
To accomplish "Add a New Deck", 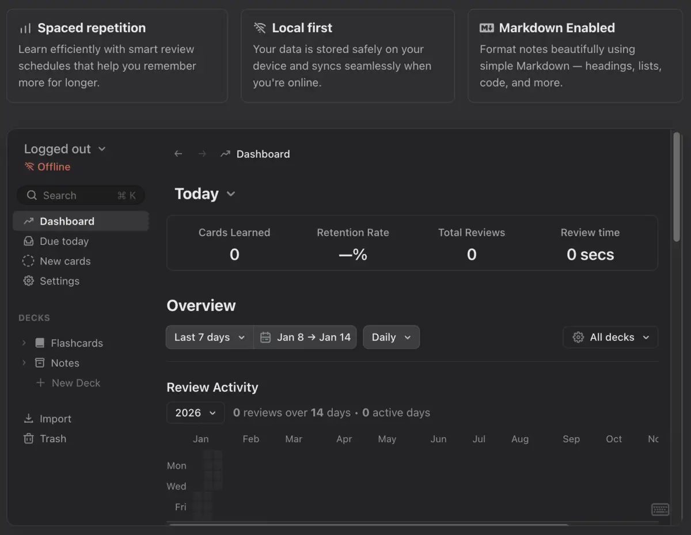I will [x=68, y=383].
